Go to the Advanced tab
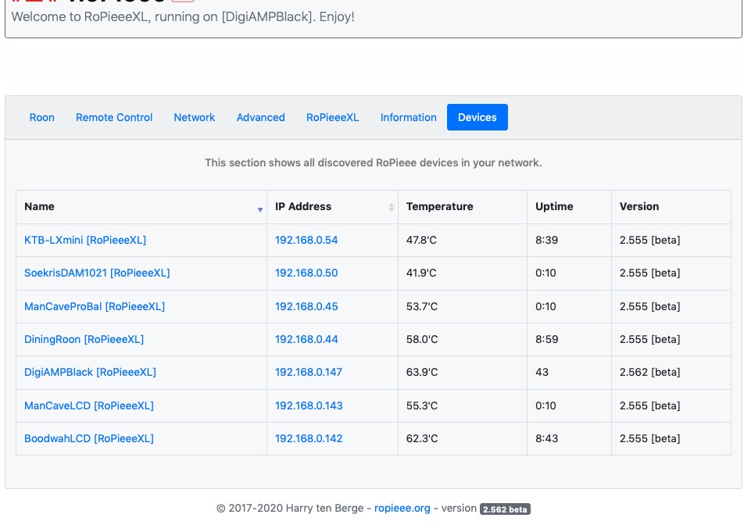The width and height of the screenshot is (744, 525). [x=260, y=117]
